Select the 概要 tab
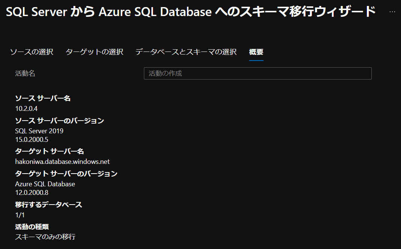 click(256, 52)
